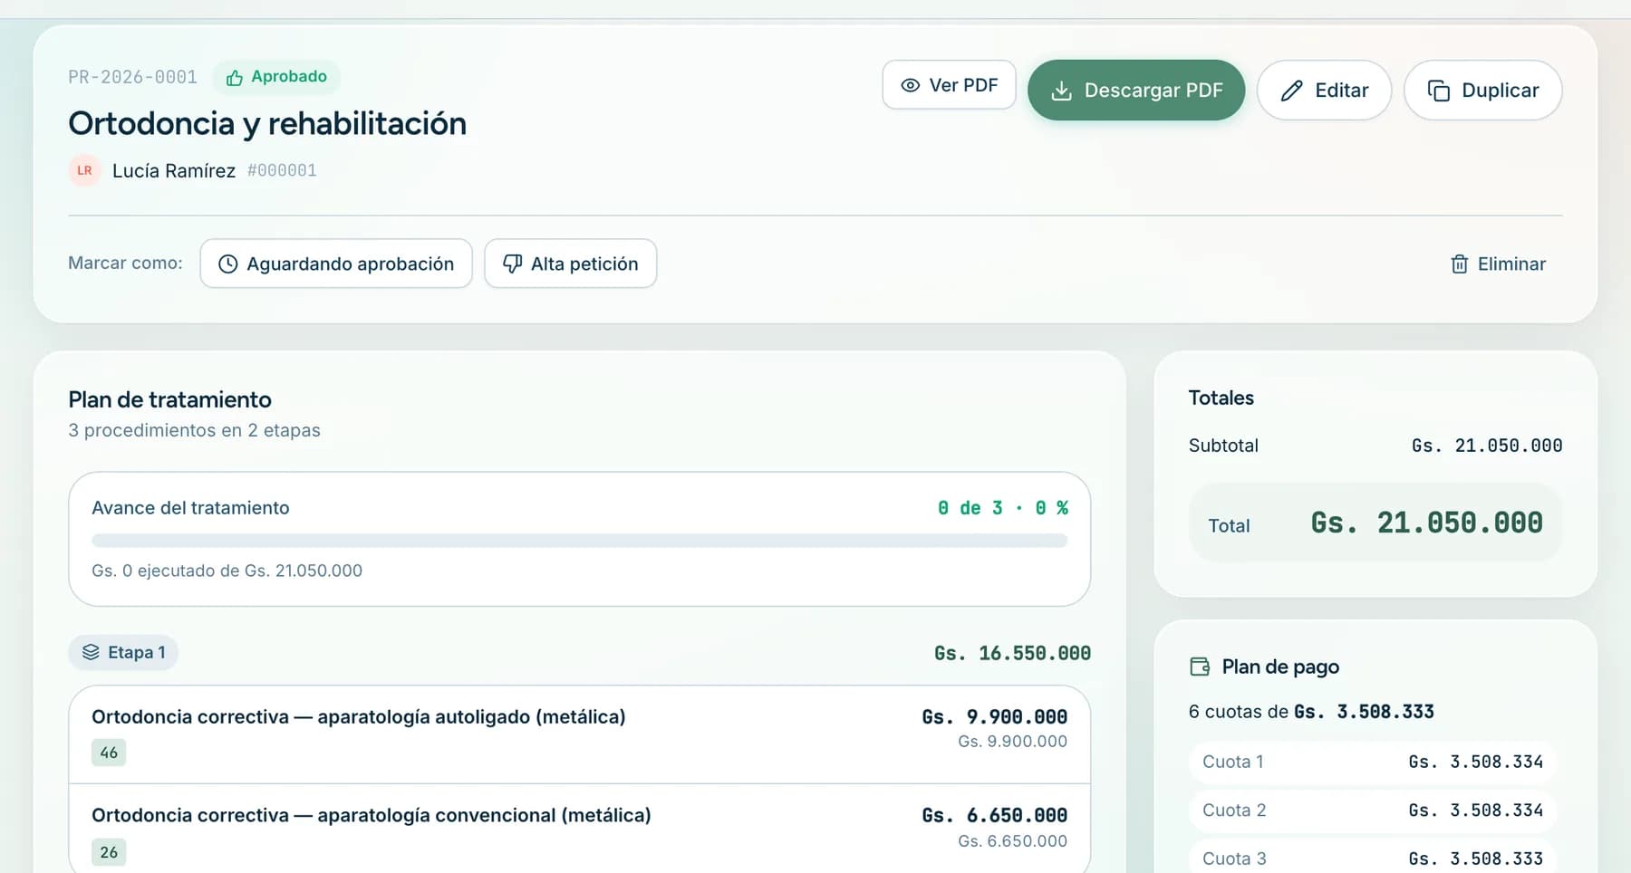The image size is (1631, 873).
Task: Click the 0 de 3 · 0 % progress text
Action: [x=1003, y=508]
